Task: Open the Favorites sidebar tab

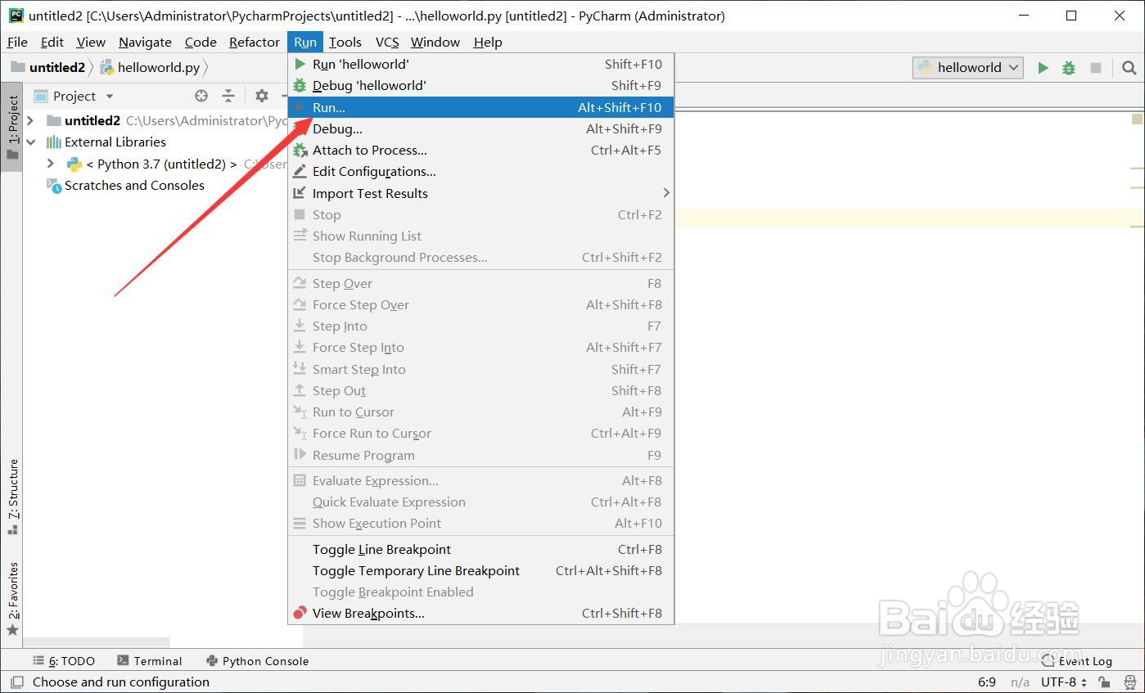Action: pyautogui.click(x=12, y=599)
